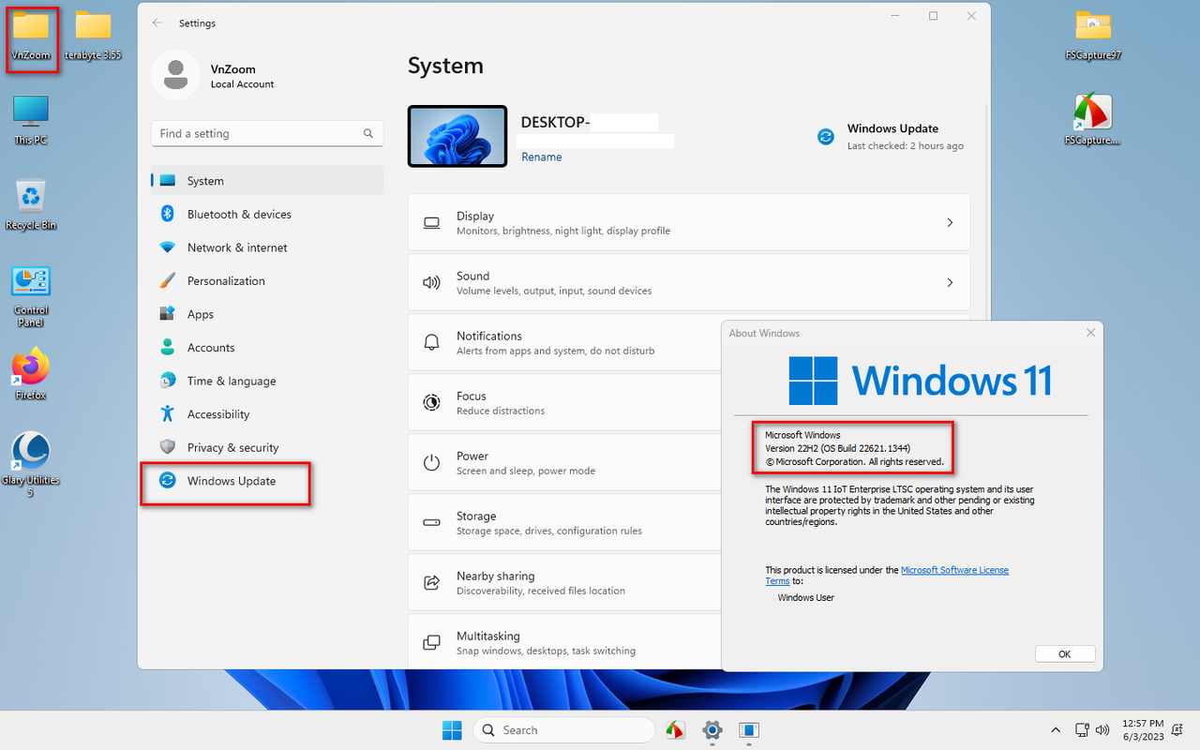Open Accessibility settings page

click(267, 413)
